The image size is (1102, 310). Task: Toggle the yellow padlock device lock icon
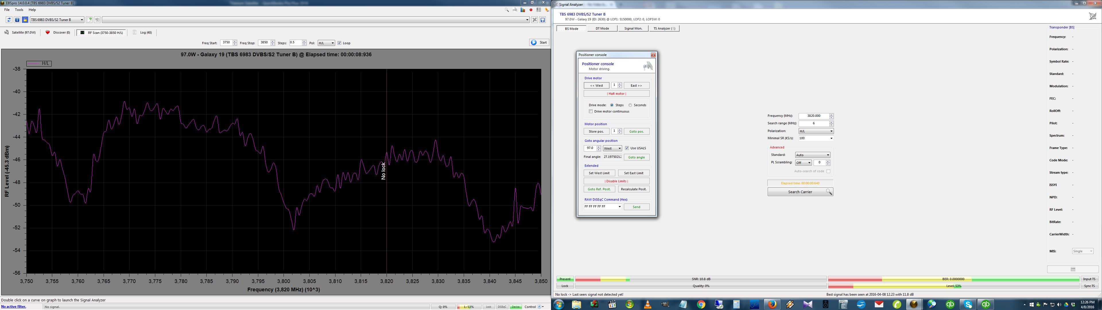pyautogui.click(x=25, y=20)
